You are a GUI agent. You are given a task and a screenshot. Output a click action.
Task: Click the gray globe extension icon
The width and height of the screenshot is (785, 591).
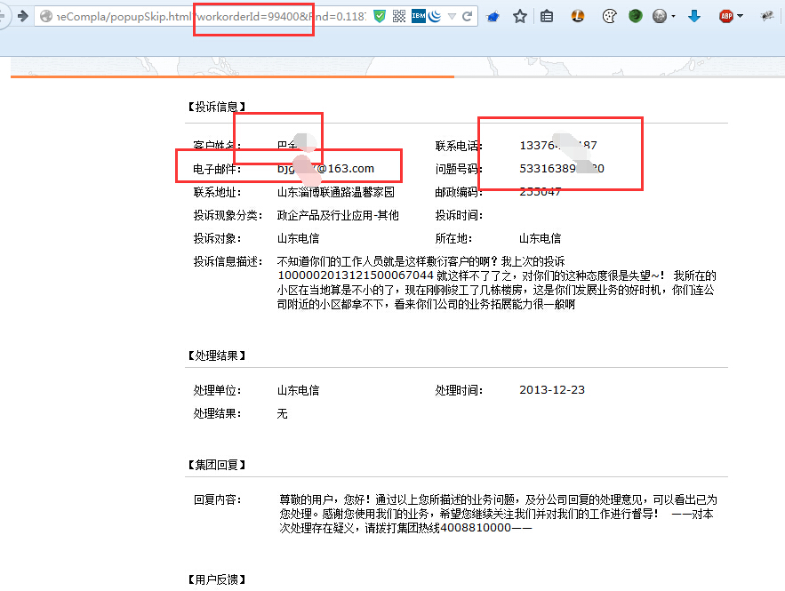click(x=660, y=17)
